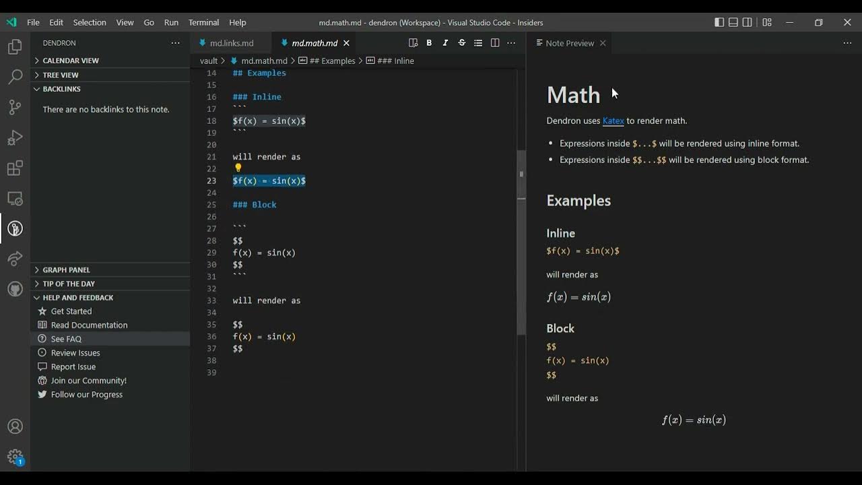Click the Italic formatting icon
The image size is (862, 485).
coord(445,43)
